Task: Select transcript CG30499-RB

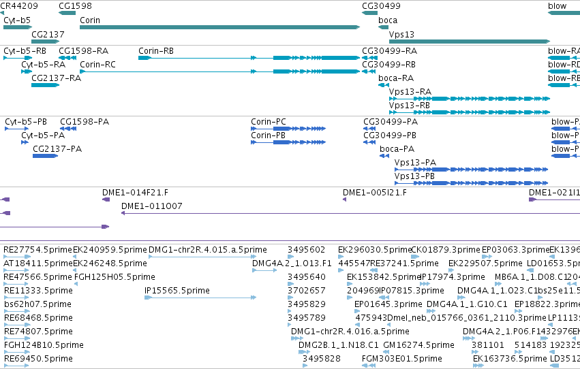Action: (x=369, y=71)
